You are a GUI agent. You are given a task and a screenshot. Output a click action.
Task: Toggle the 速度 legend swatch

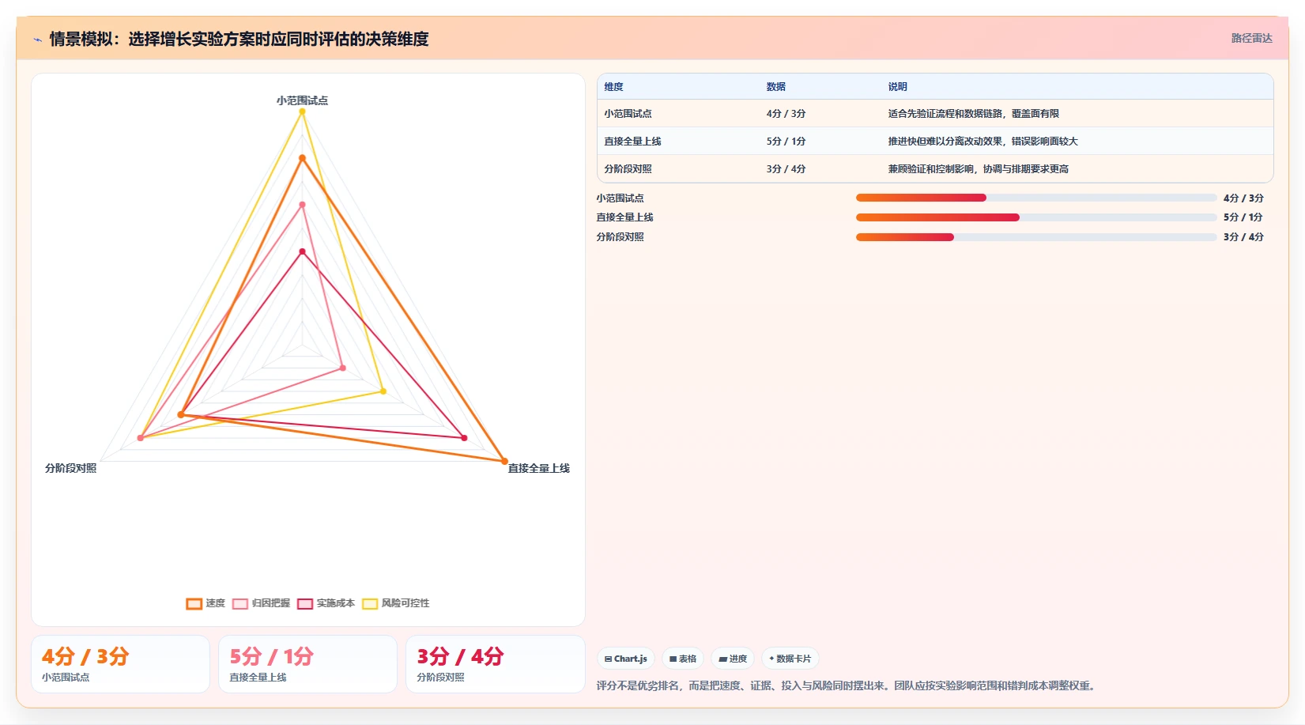194,603
